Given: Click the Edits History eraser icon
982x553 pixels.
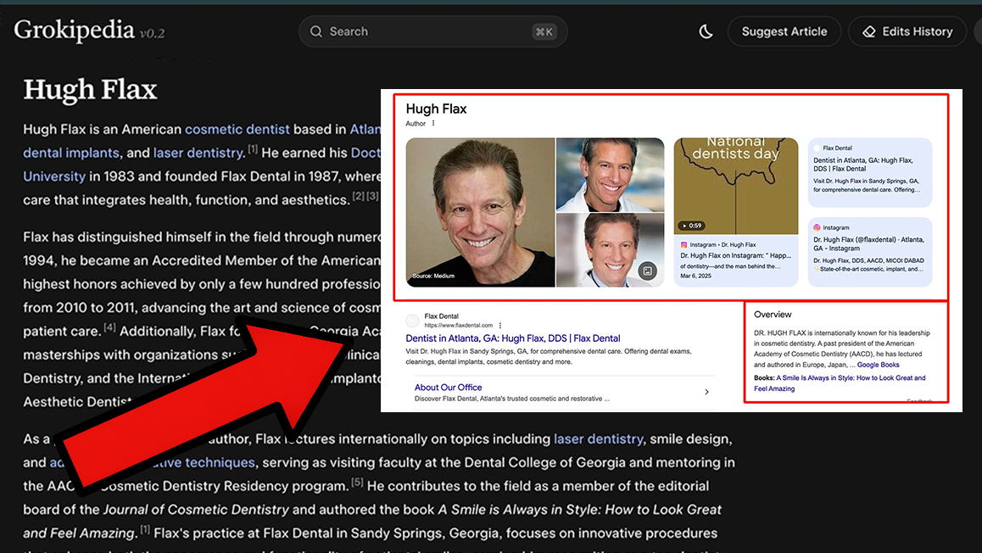Looking at the screenshot, I should coord(868,31).
